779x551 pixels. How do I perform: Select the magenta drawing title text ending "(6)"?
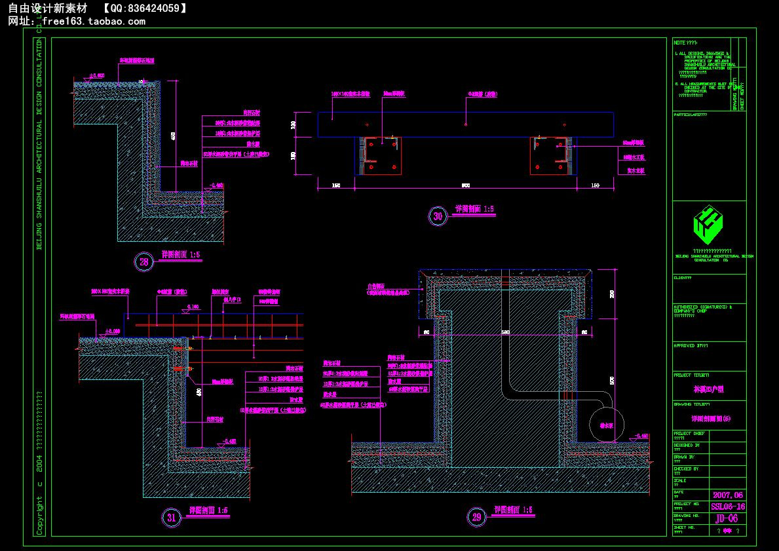pos(712,419)
